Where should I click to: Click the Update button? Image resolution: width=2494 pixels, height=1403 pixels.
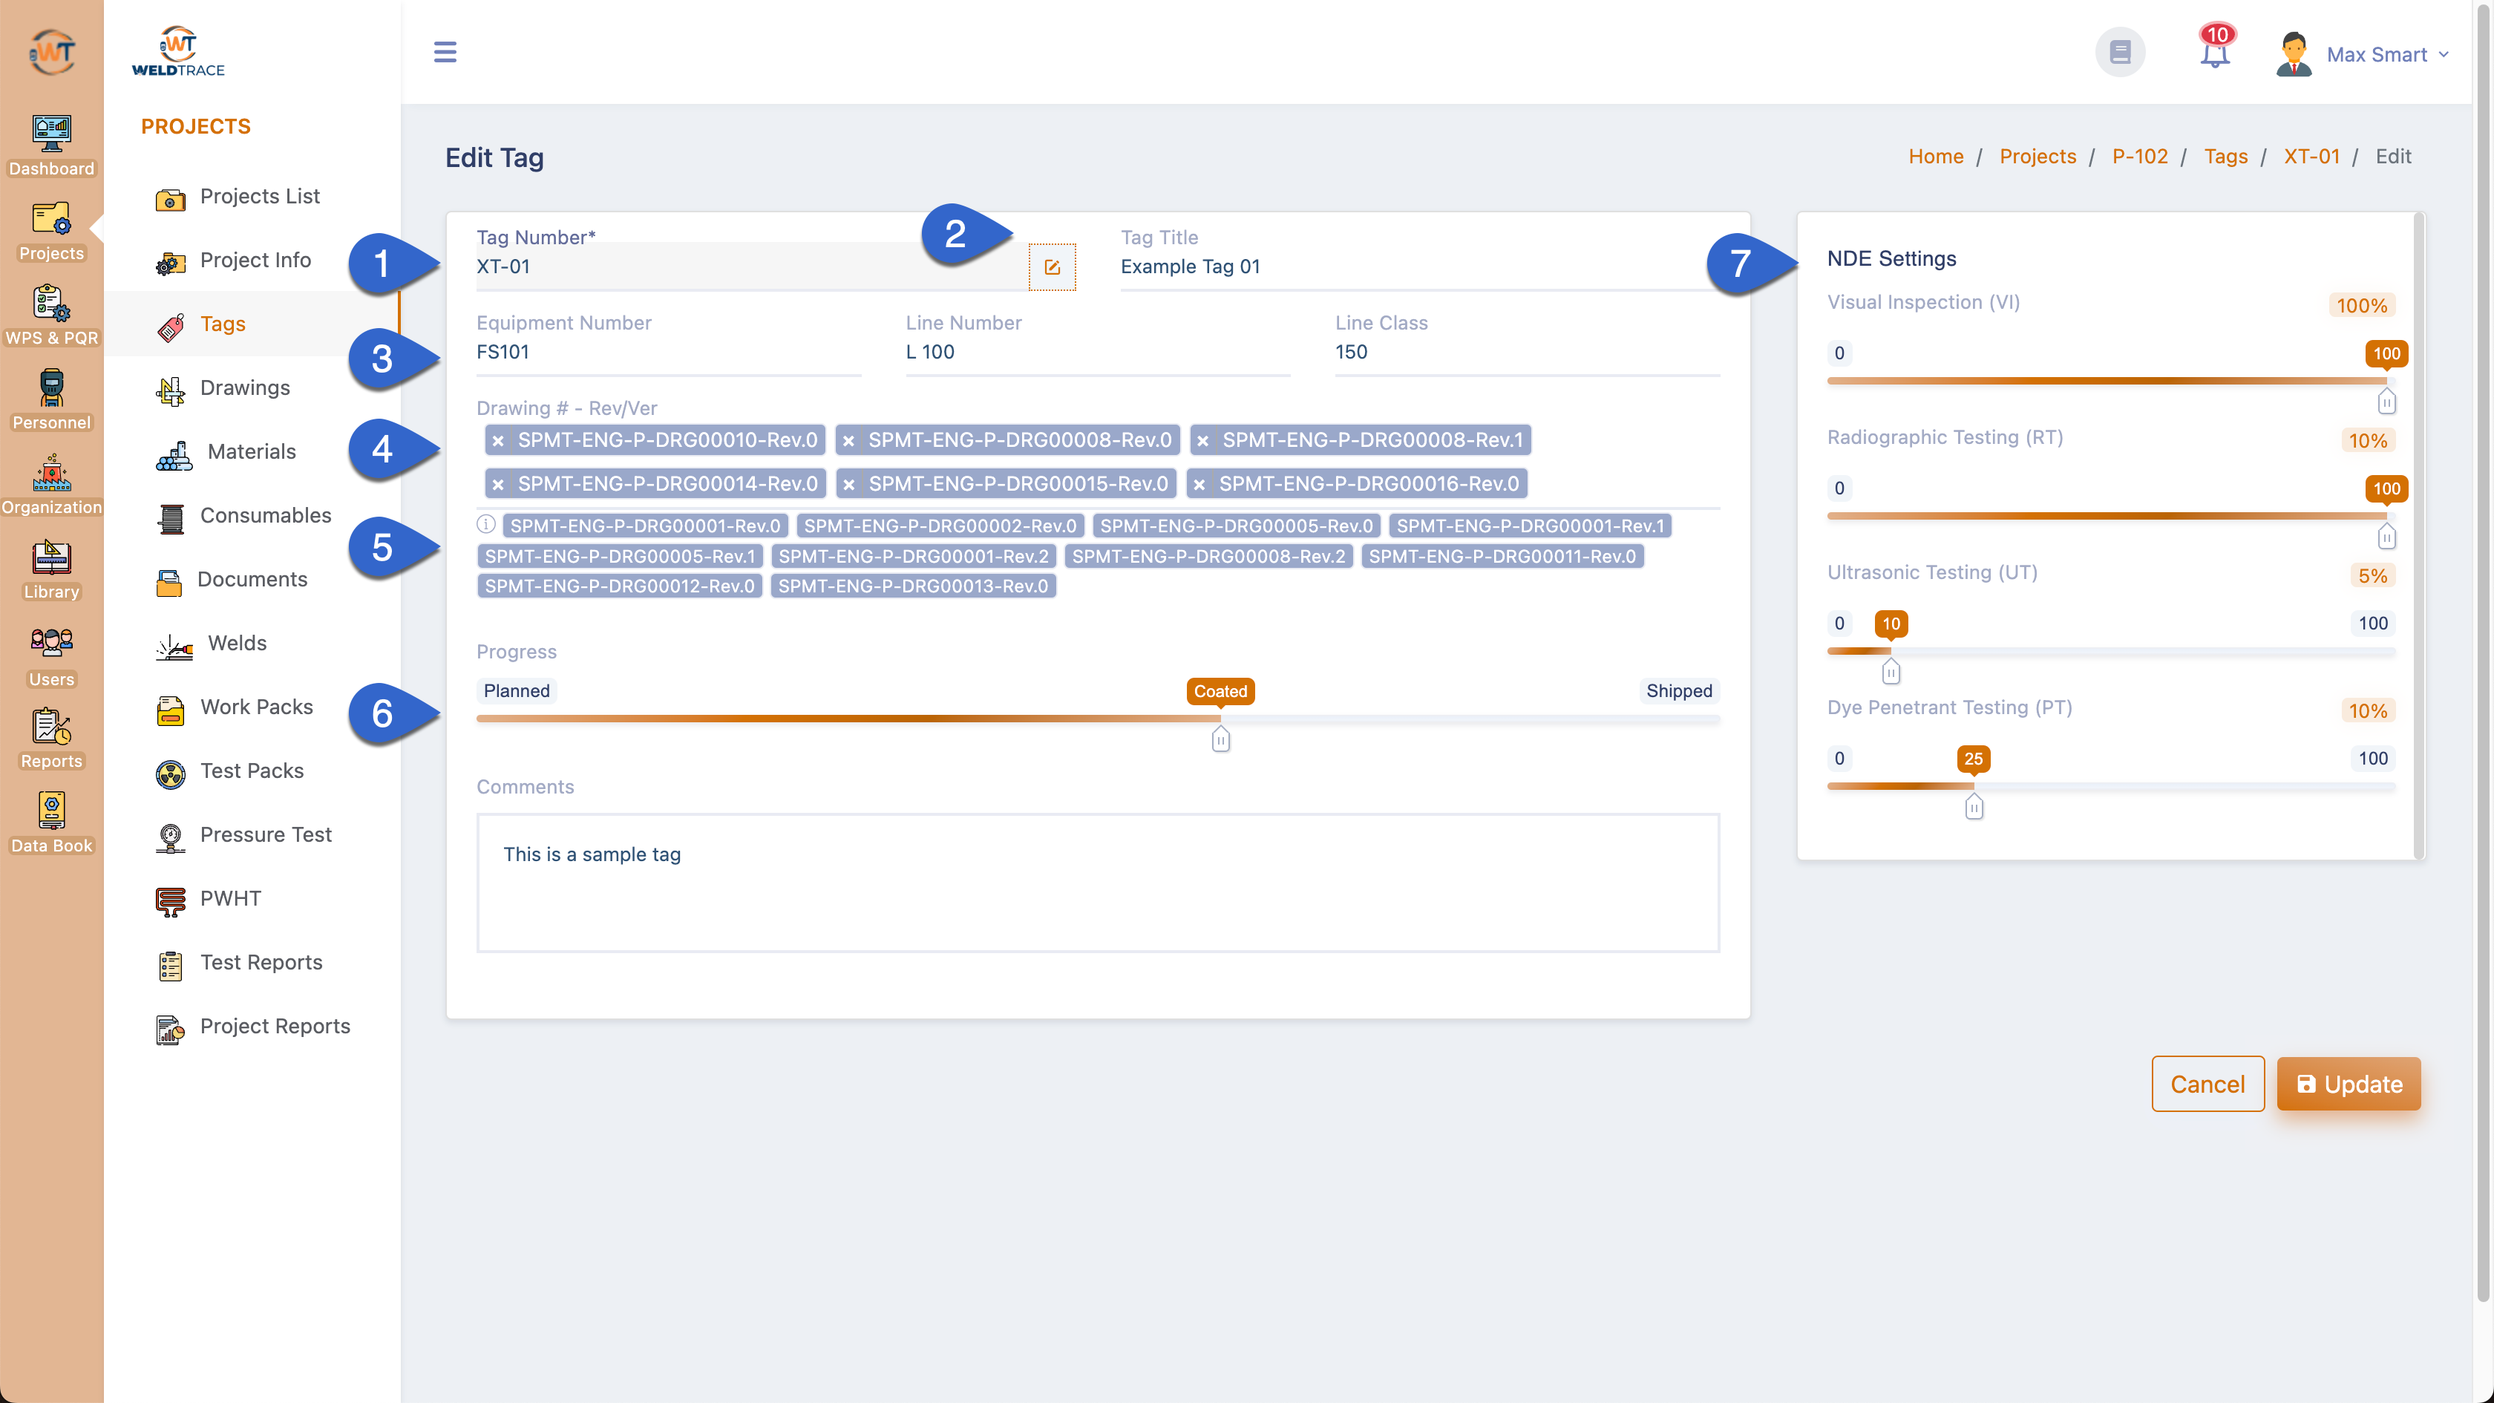coord(2349,1084)
